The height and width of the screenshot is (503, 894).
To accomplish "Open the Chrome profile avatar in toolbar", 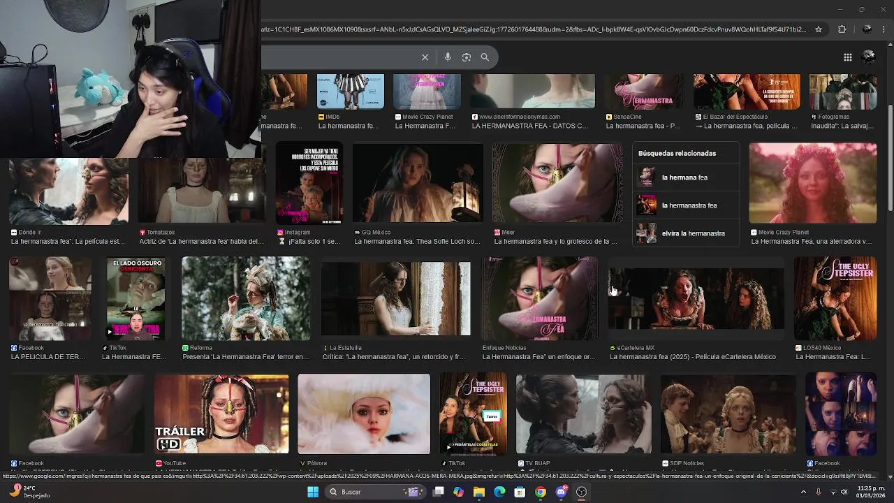I will (x=867, y=29).
